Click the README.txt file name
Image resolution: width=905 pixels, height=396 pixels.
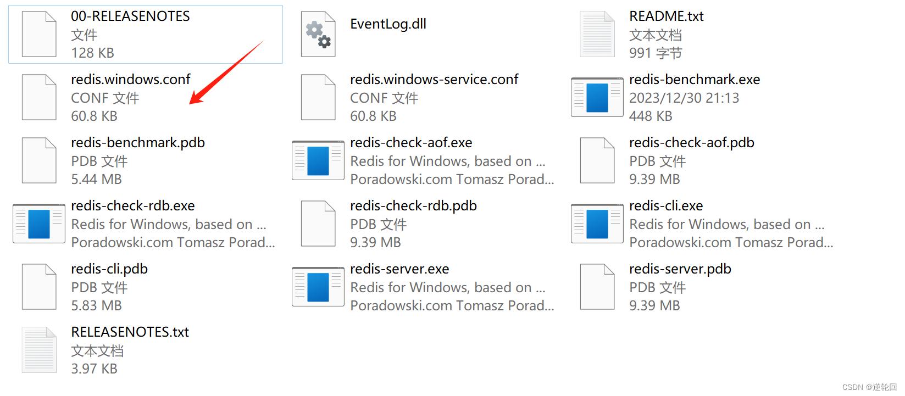point(667,16)
